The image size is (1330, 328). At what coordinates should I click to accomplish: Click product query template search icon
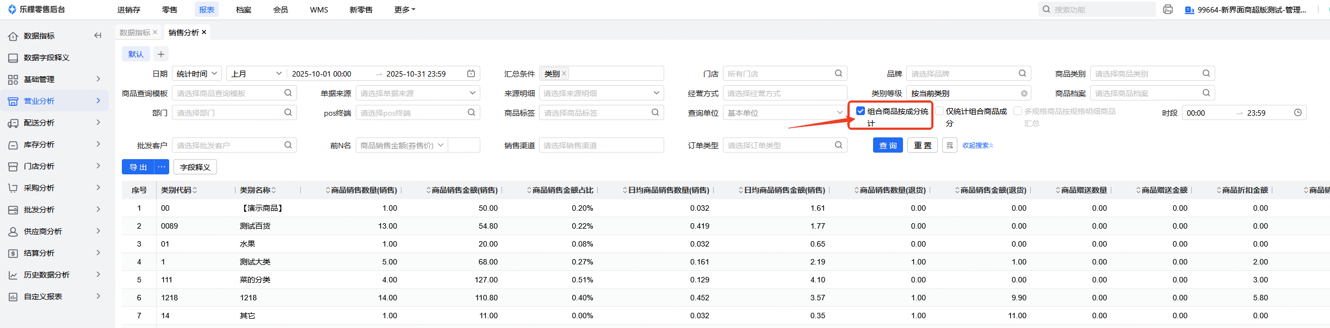[288, 93]
